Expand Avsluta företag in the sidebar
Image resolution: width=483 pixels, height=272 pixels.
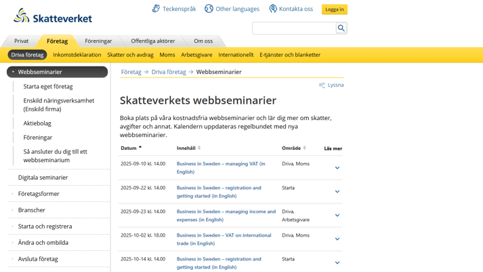tap(38, 259)
